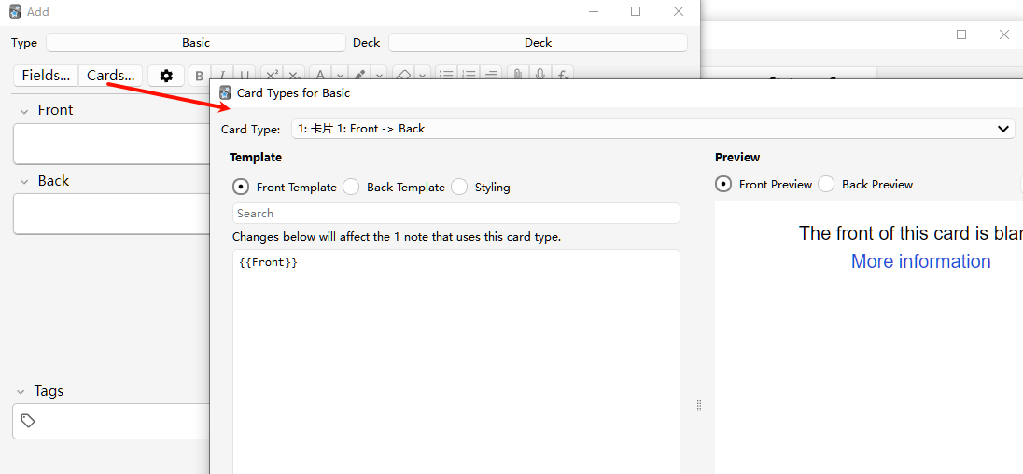Click into the Tags input field
The width and height of the screenshot is (1023, 474).
click(112, 421)
